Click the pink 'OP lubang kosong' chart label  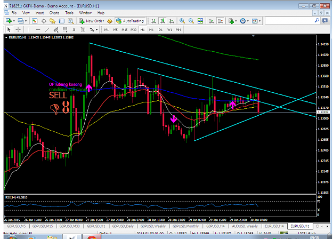(x=66, y=84)
